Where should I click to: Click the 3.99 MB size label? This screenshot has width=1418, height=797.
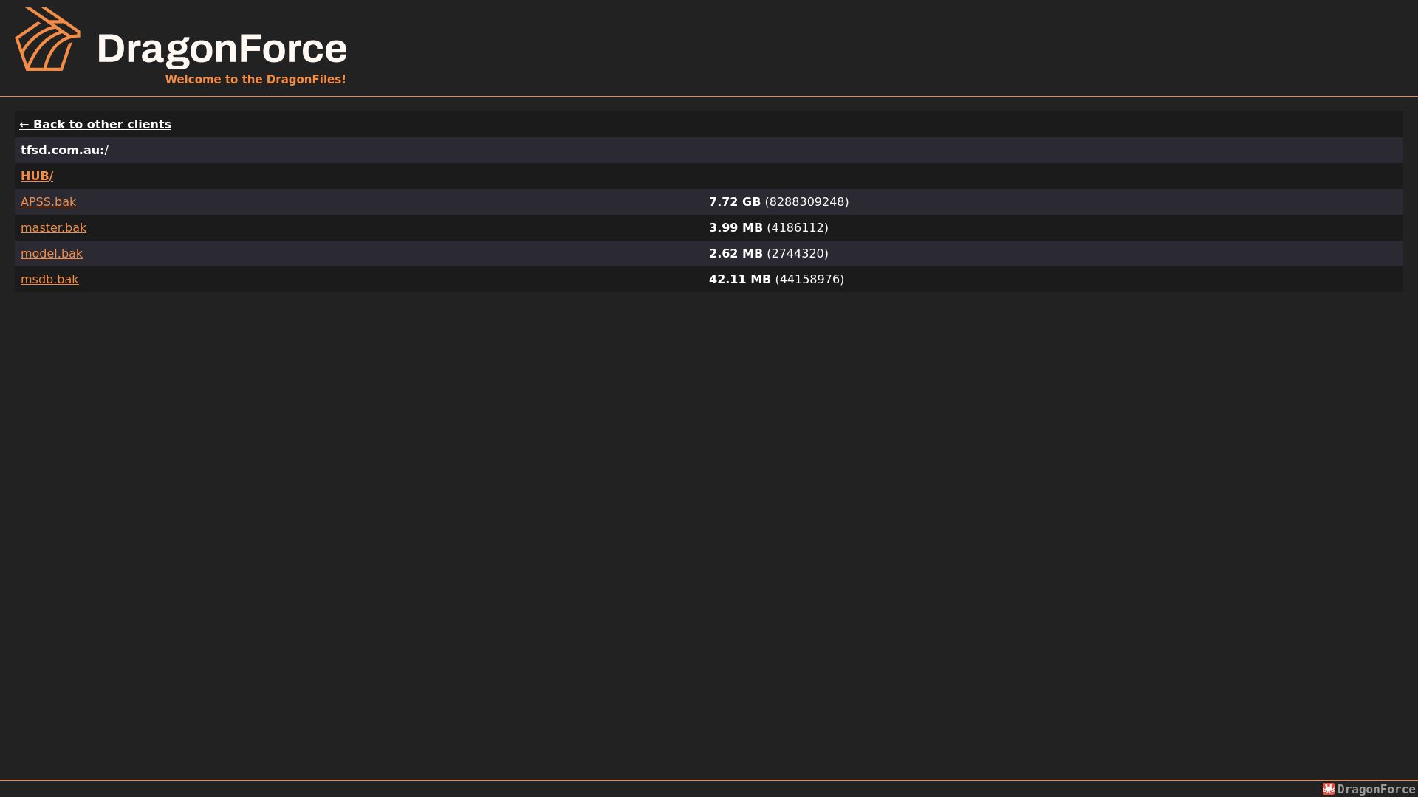click(736, 227)
